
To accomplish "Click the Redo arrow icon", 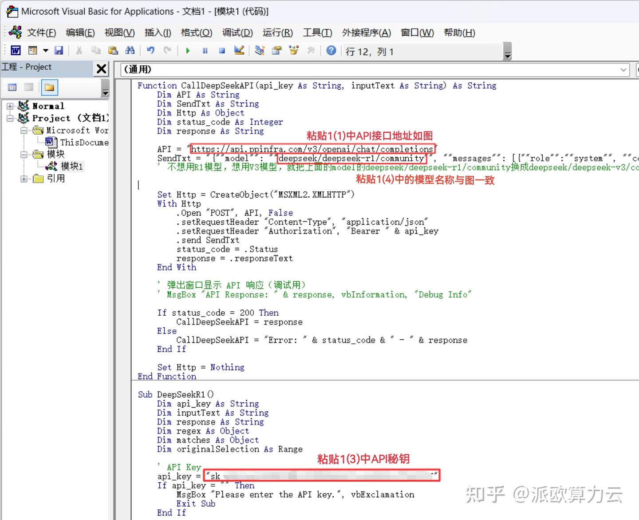I will (167, 51).
